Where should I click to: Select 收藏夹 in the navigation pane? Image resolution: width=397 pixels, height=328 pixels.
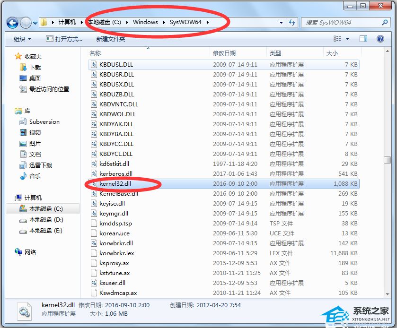tap(33, 56)
